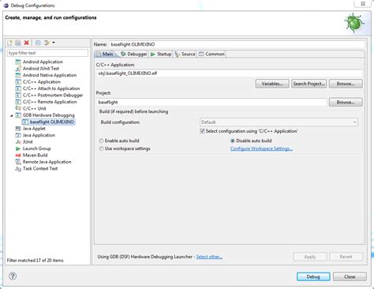Collapse the GDB Hardware Debugging tree node
Image resolution: width=374 pixels, height=289 pixels.
coord(12,115)
